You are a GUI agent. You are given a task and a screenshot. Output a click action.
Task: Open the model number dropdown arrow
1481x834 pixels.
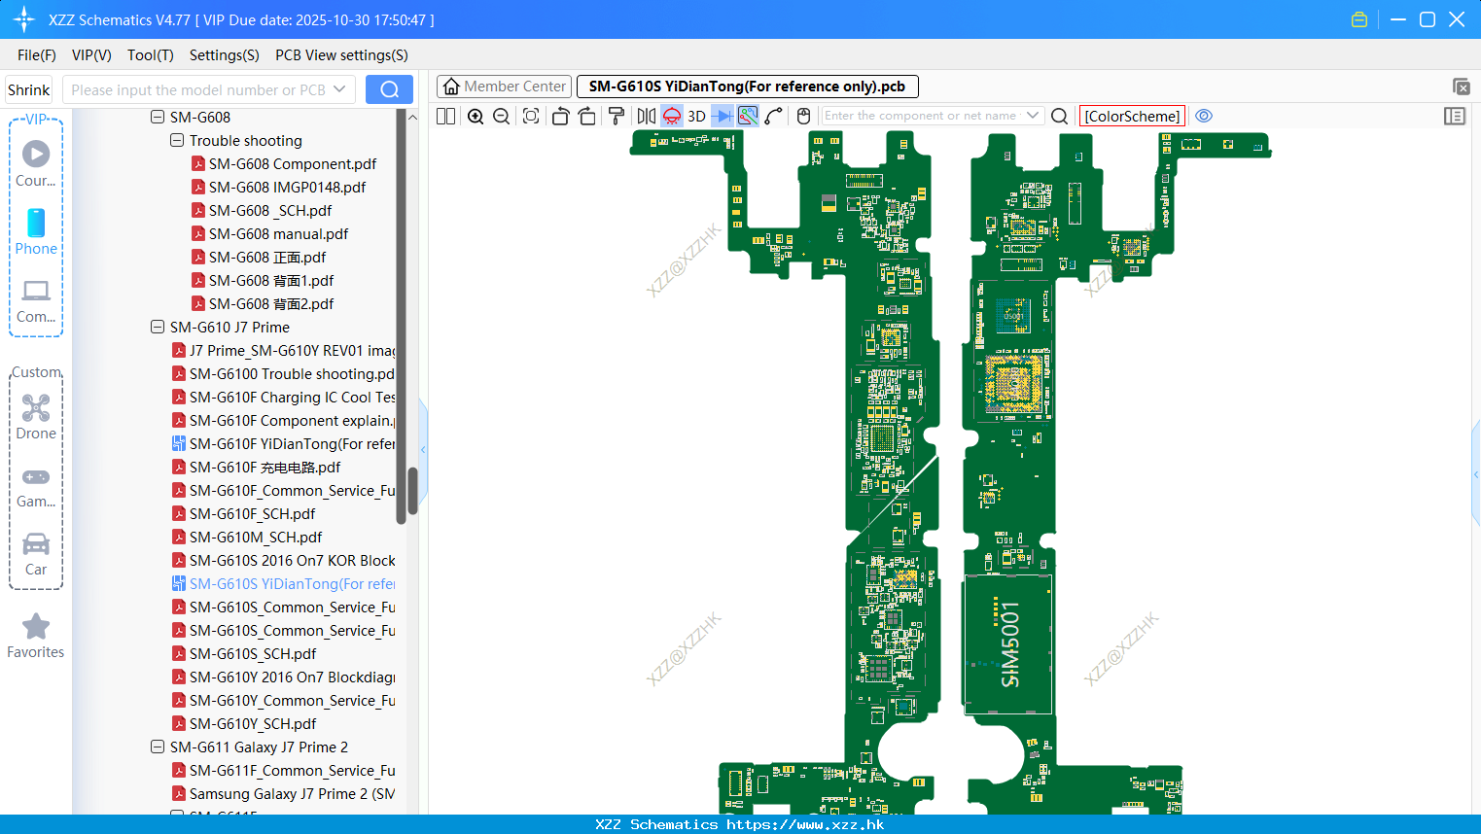pyautogui.click(x=339, y=89)
